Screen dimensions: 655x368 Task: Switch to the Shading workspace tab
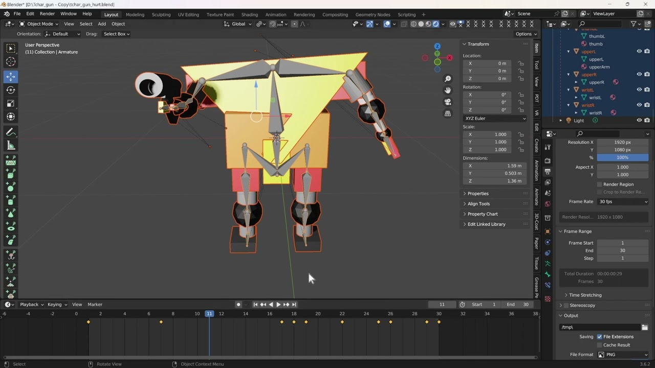click(x=250, y=14)
